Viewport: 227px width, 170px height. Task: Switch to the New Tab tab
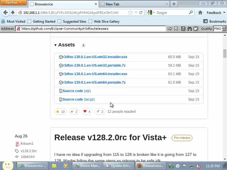tap(134, 4)
